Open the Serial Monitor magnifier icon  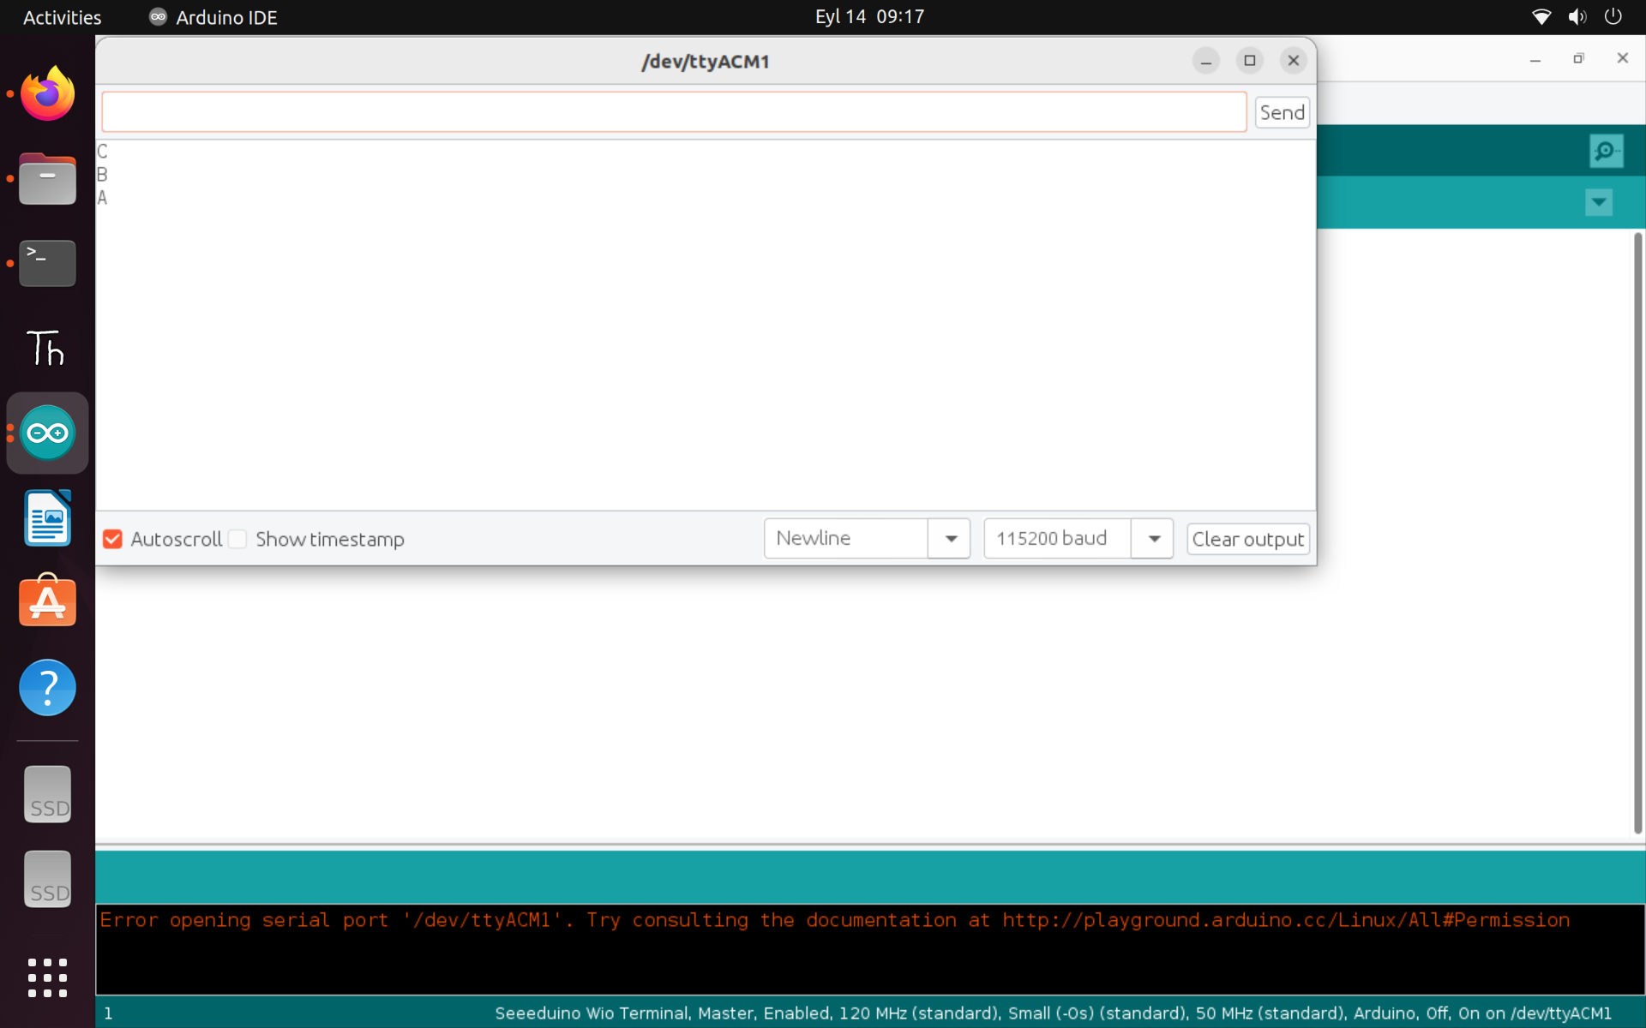tap(1605, 151)
